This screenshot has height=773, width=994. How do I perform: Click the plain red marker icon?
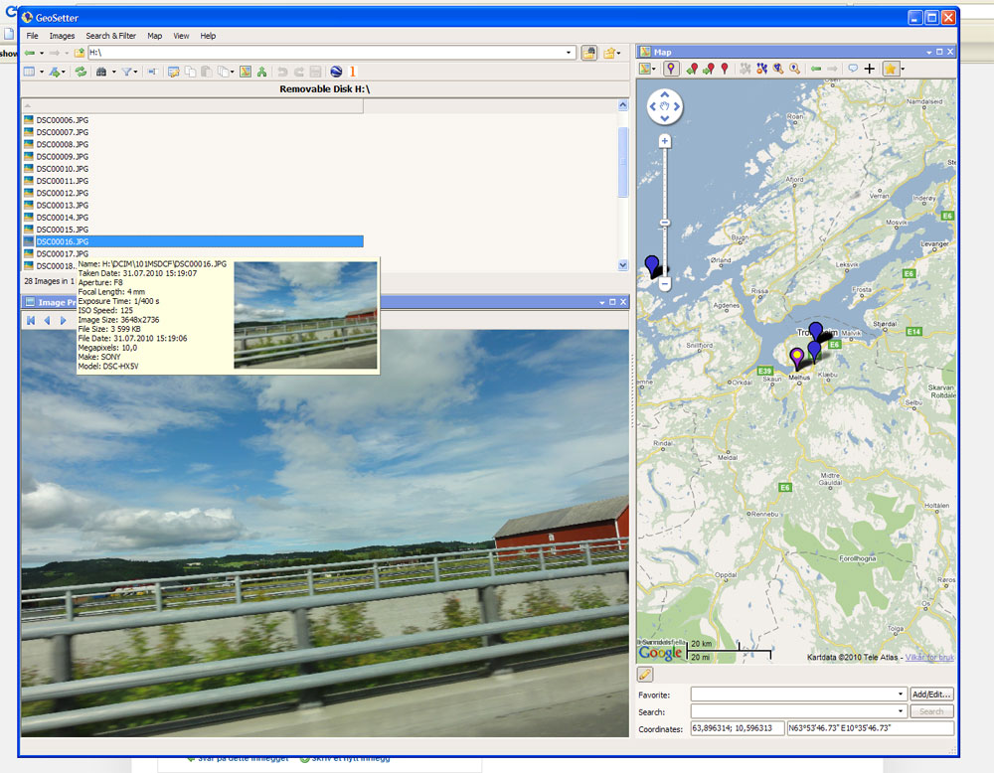pyautogui.click(x=725, y=69)
